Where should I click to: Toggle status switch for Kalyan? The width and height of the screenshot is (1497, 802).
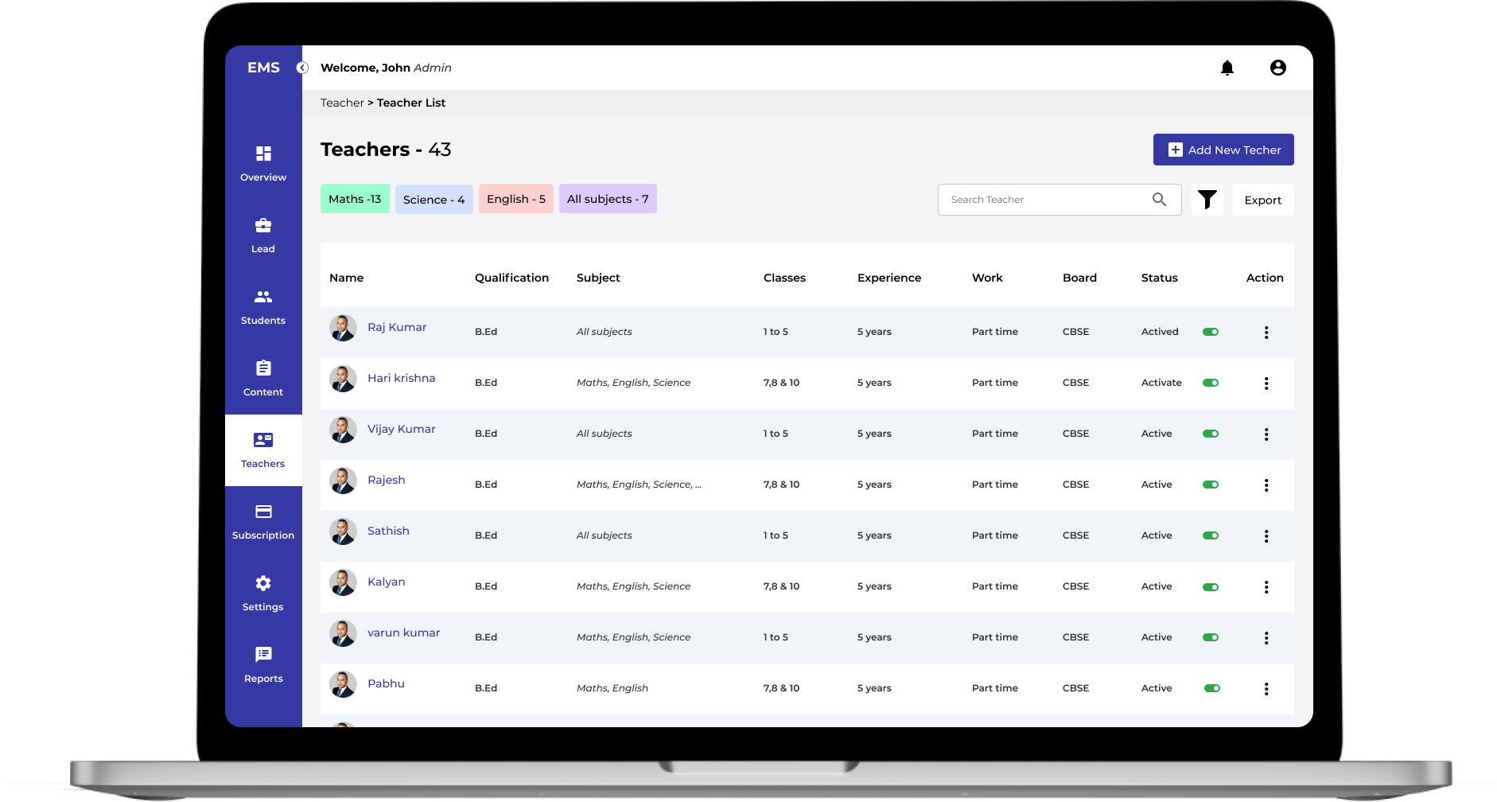pos(1211,587)
